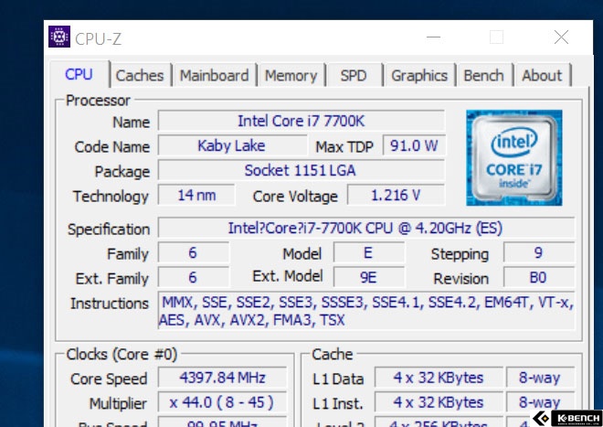Open the Mainboard tab
603x427 pixels.
click(214, 76)
